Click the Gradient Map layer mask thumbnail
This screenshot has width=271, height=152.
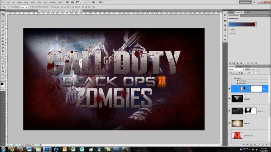[x=256, y=89]
